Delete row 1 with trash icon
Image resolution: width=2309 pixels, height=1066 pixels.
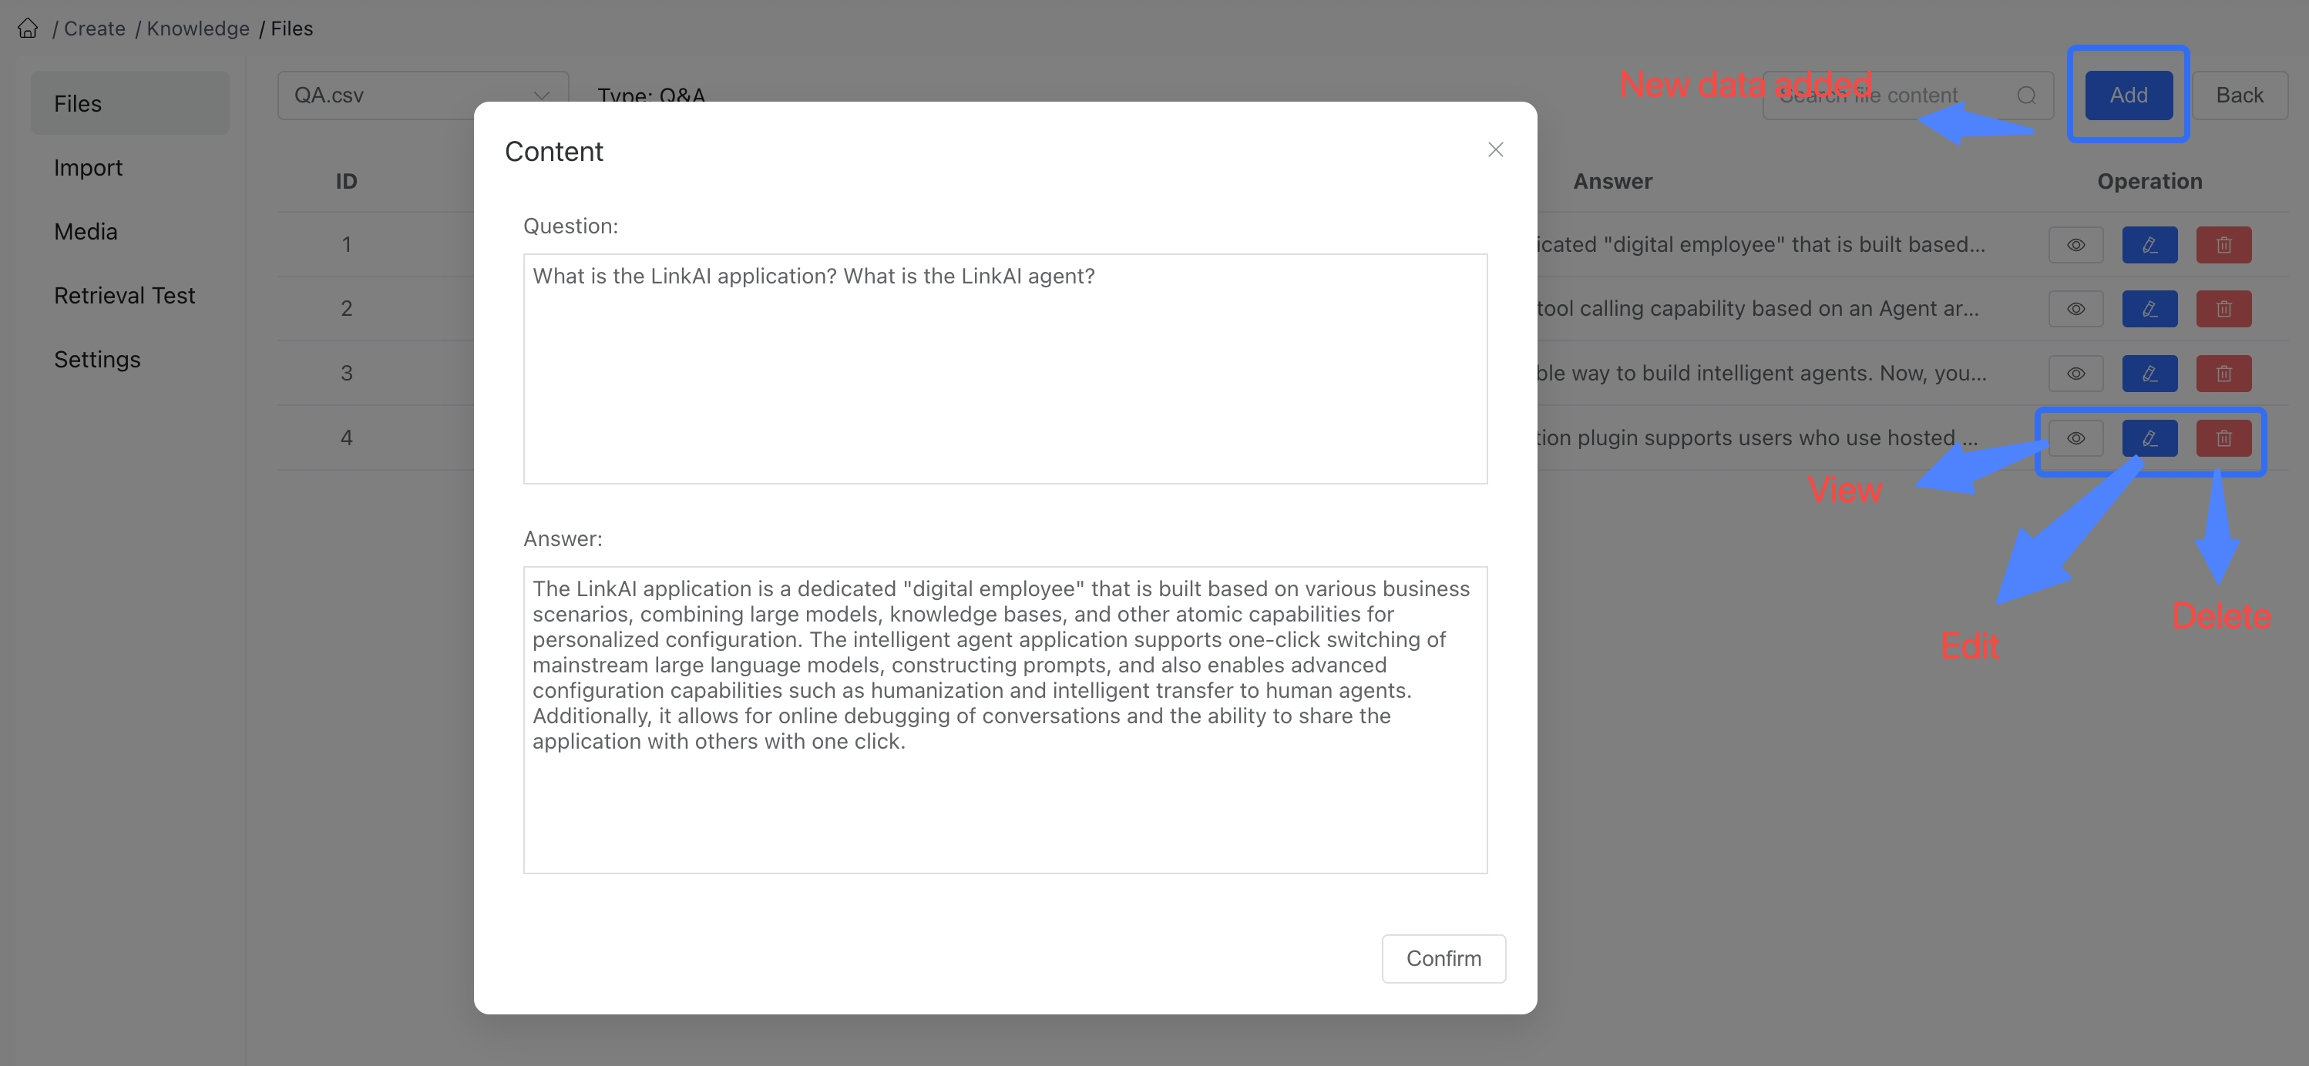pos(2224,245)
